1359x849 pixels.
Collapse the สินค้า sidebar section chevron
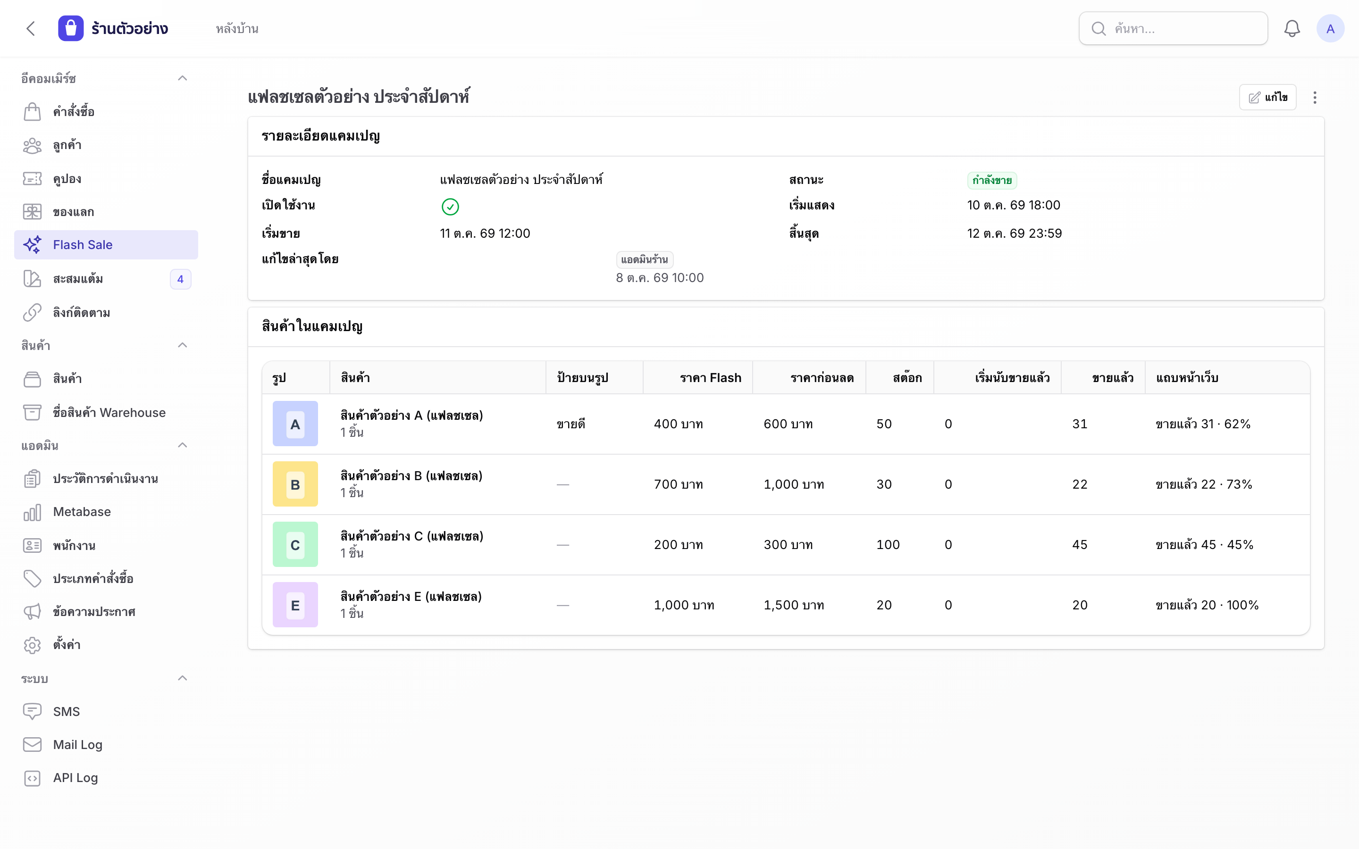pos(183,345)
